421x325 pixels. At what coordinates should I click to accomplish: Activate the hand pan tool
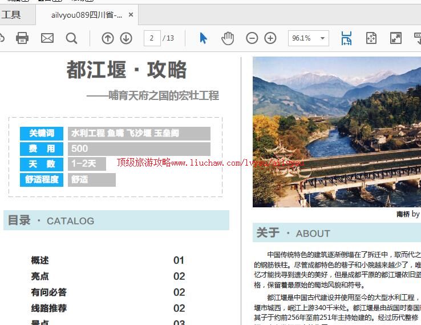click(228, 38)
